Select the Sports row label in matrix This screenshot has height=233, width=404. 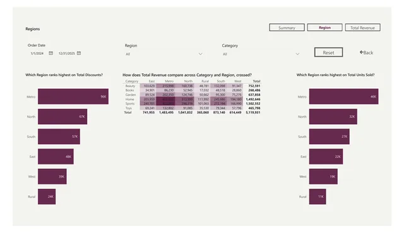point(130,103)
